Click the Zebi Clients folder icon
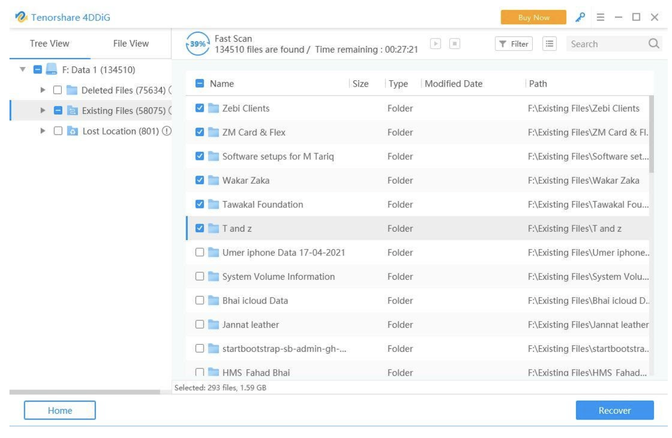This screenshot has height=438, width=672. point(214,108)
